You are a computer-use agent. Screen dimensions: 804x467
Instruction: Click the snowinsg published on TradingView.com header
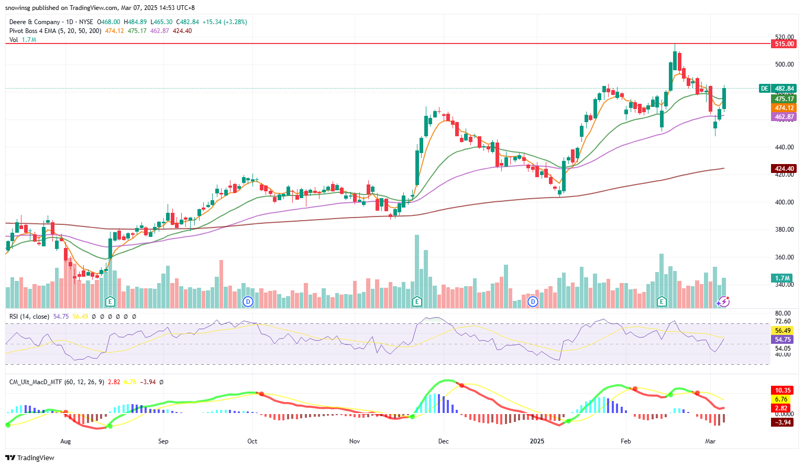coord(100,8)
